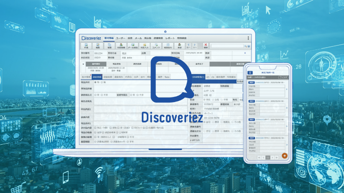Open the three-dot kebab menu
The height and width of the screenshot is (193, 344).
(x=248, y=38)
